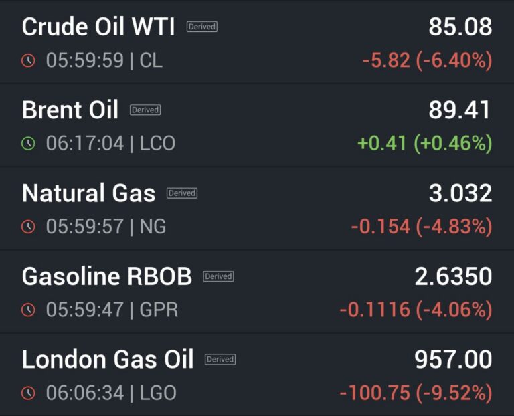Click the London Gas Oil price 957.00
Screen dimensions: 514x416
pos(453,359)
